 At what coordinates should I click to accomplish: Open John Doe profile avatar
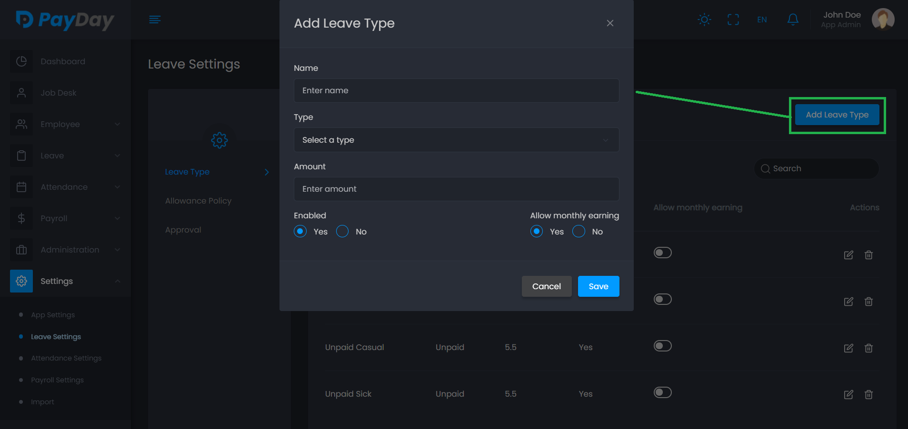(883, 19)
